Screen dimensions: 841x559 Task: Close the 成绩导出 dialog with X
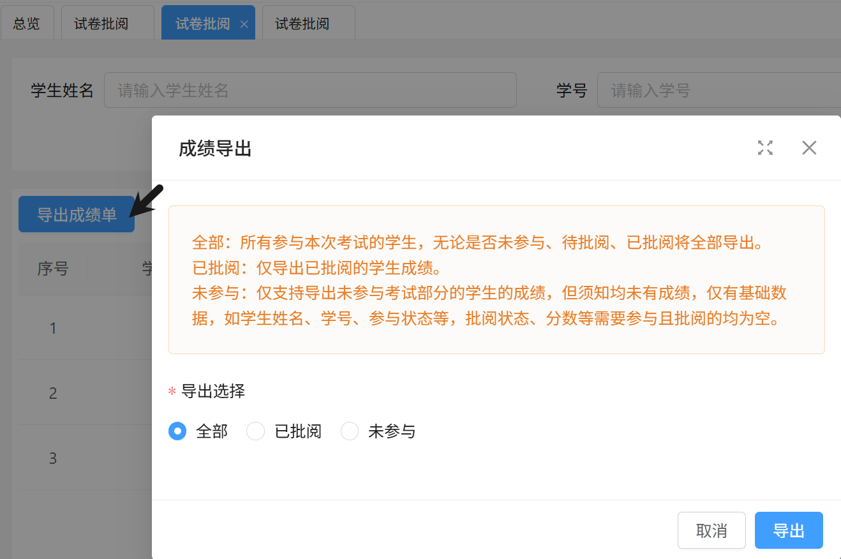(809, 148)
